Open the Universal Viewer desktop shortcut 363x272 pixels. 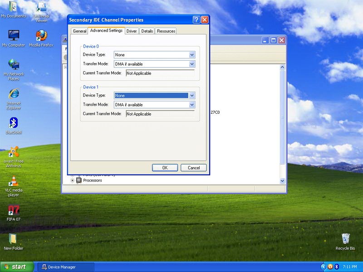[x=41, y=12]
